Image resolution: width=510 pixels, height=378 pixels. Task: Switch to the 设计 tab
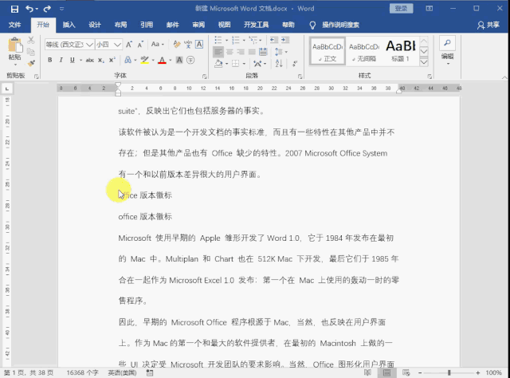coord(95,25)
